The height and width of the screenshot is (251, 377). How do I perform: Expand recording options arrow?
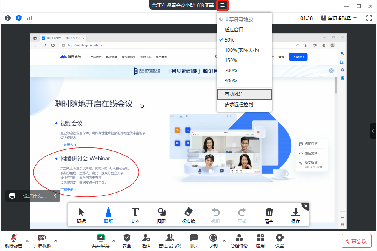click(x=224, y=241)
